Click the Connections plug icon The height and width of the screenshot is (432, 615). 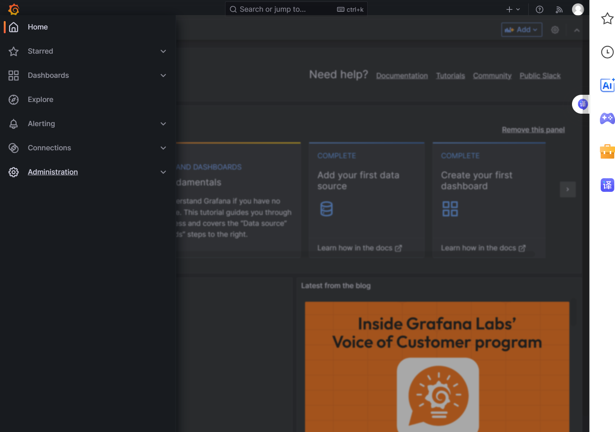pos(14,148)
